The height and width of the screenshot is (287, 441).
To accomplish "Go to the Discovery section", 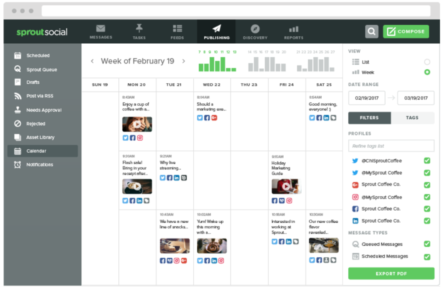I will pos(255,31).
